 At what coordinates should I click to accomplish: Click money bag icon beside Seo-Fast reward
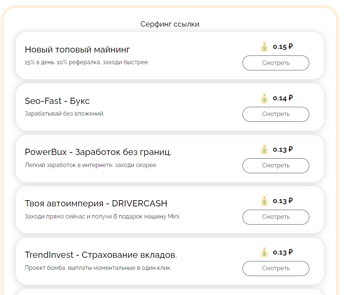[x=264, y=98]
